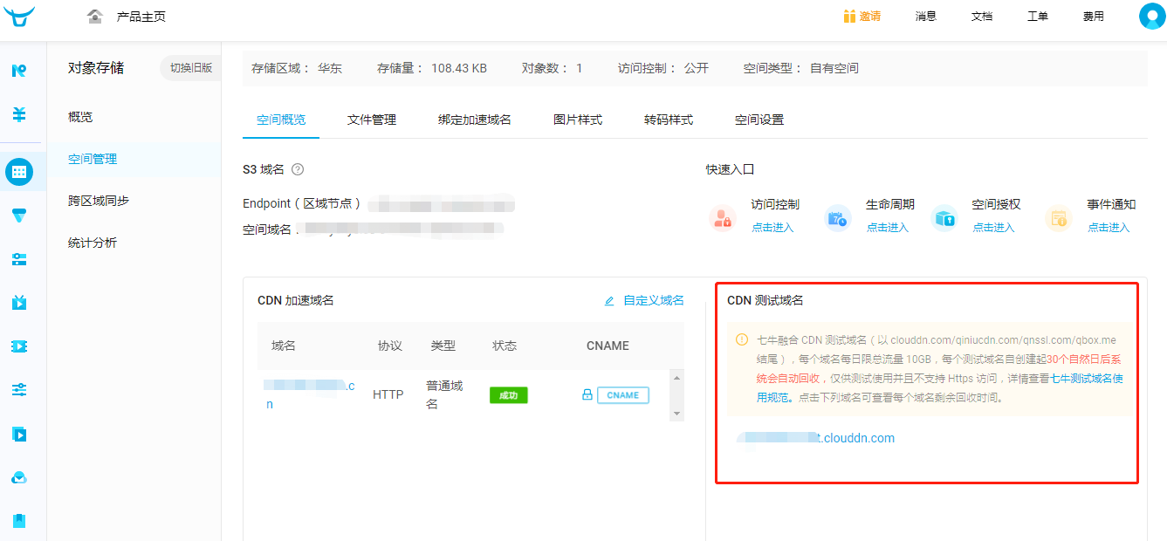The image size is (1167, 541).
Task: Click the pencil icon beside 自定义域名
Action: [x=609, y=301]
